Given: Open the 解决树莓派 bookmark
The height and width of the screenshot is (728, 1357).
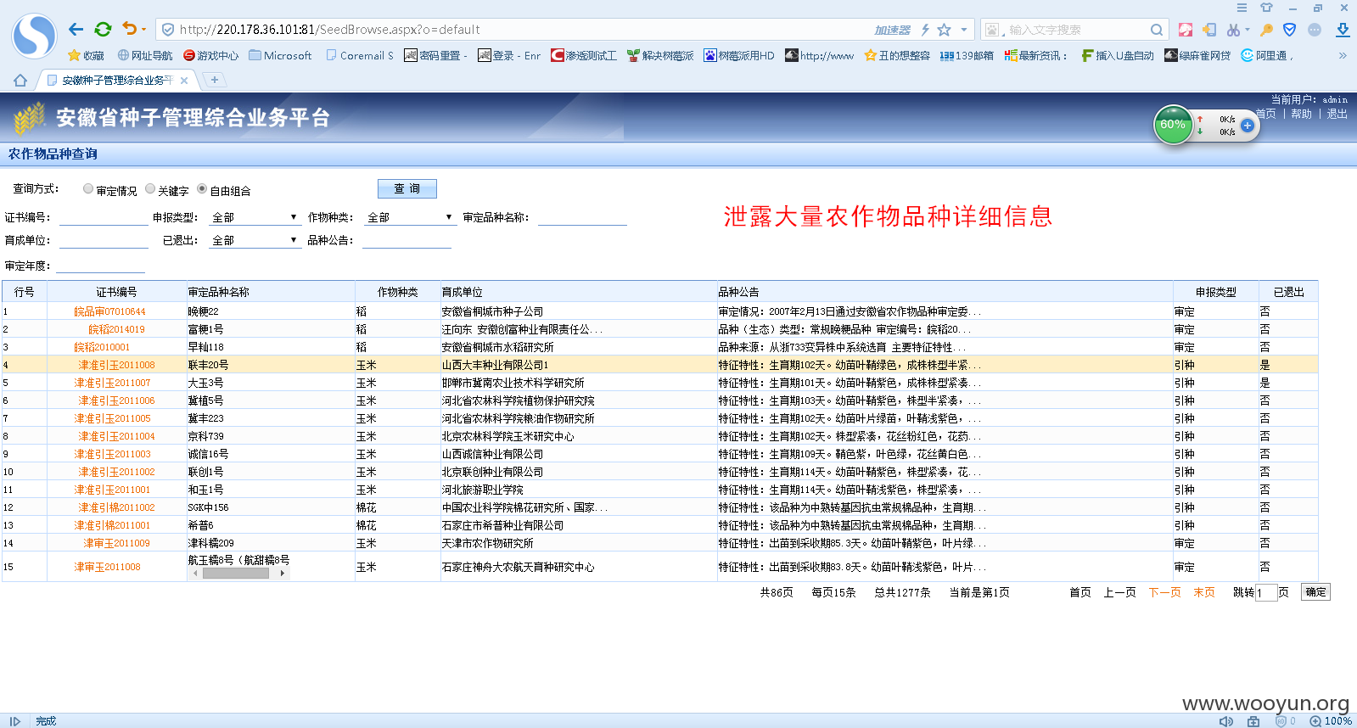Looking at the screenshot, I should [x=660, y=55].
